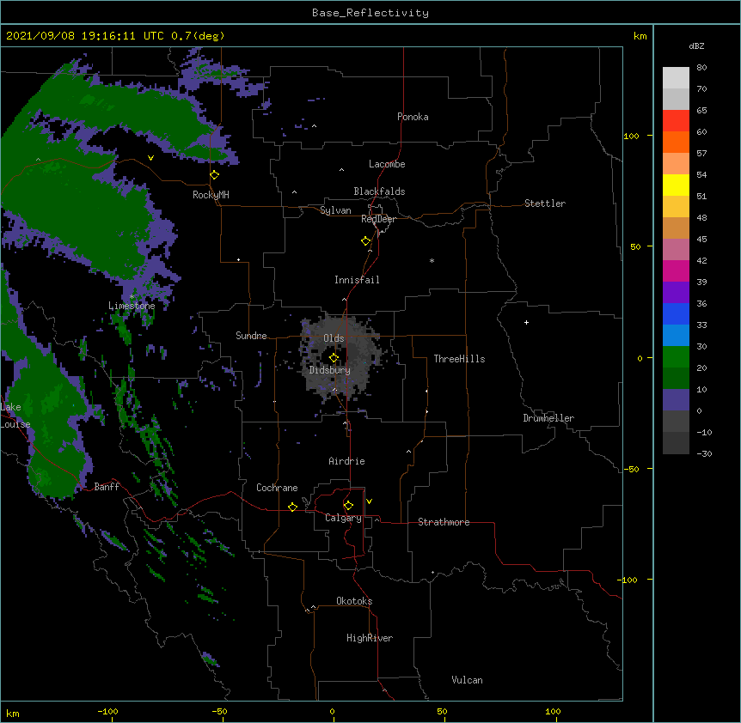Click the RockyMH label
Viewport: 741px width, 723px height.
pos(211,195)
